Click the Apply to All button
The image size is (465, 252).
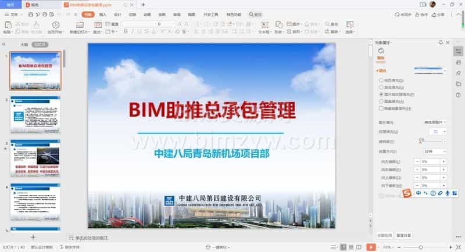point(384,235)
